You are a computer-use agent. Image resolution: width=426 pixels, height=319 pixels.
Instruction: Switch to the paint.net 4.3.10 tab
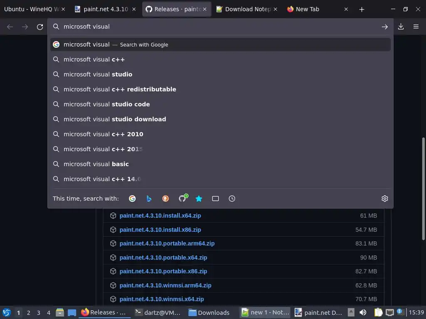(106, 9)
